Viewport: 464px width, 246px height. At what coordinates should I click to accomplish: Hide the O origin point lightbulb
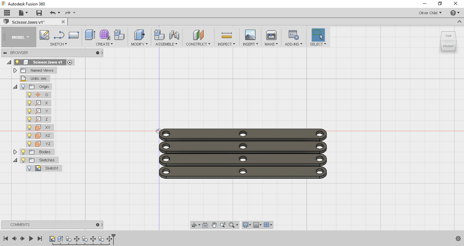coord(30,95)
